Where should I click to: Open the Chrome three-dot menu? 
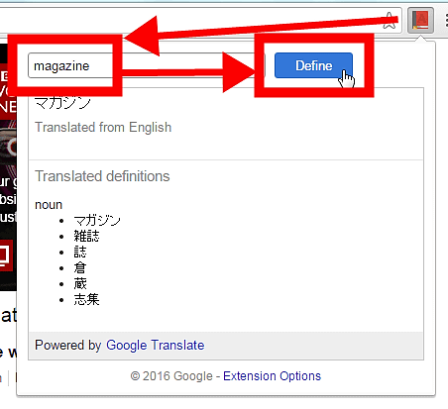tap(446, 21)
